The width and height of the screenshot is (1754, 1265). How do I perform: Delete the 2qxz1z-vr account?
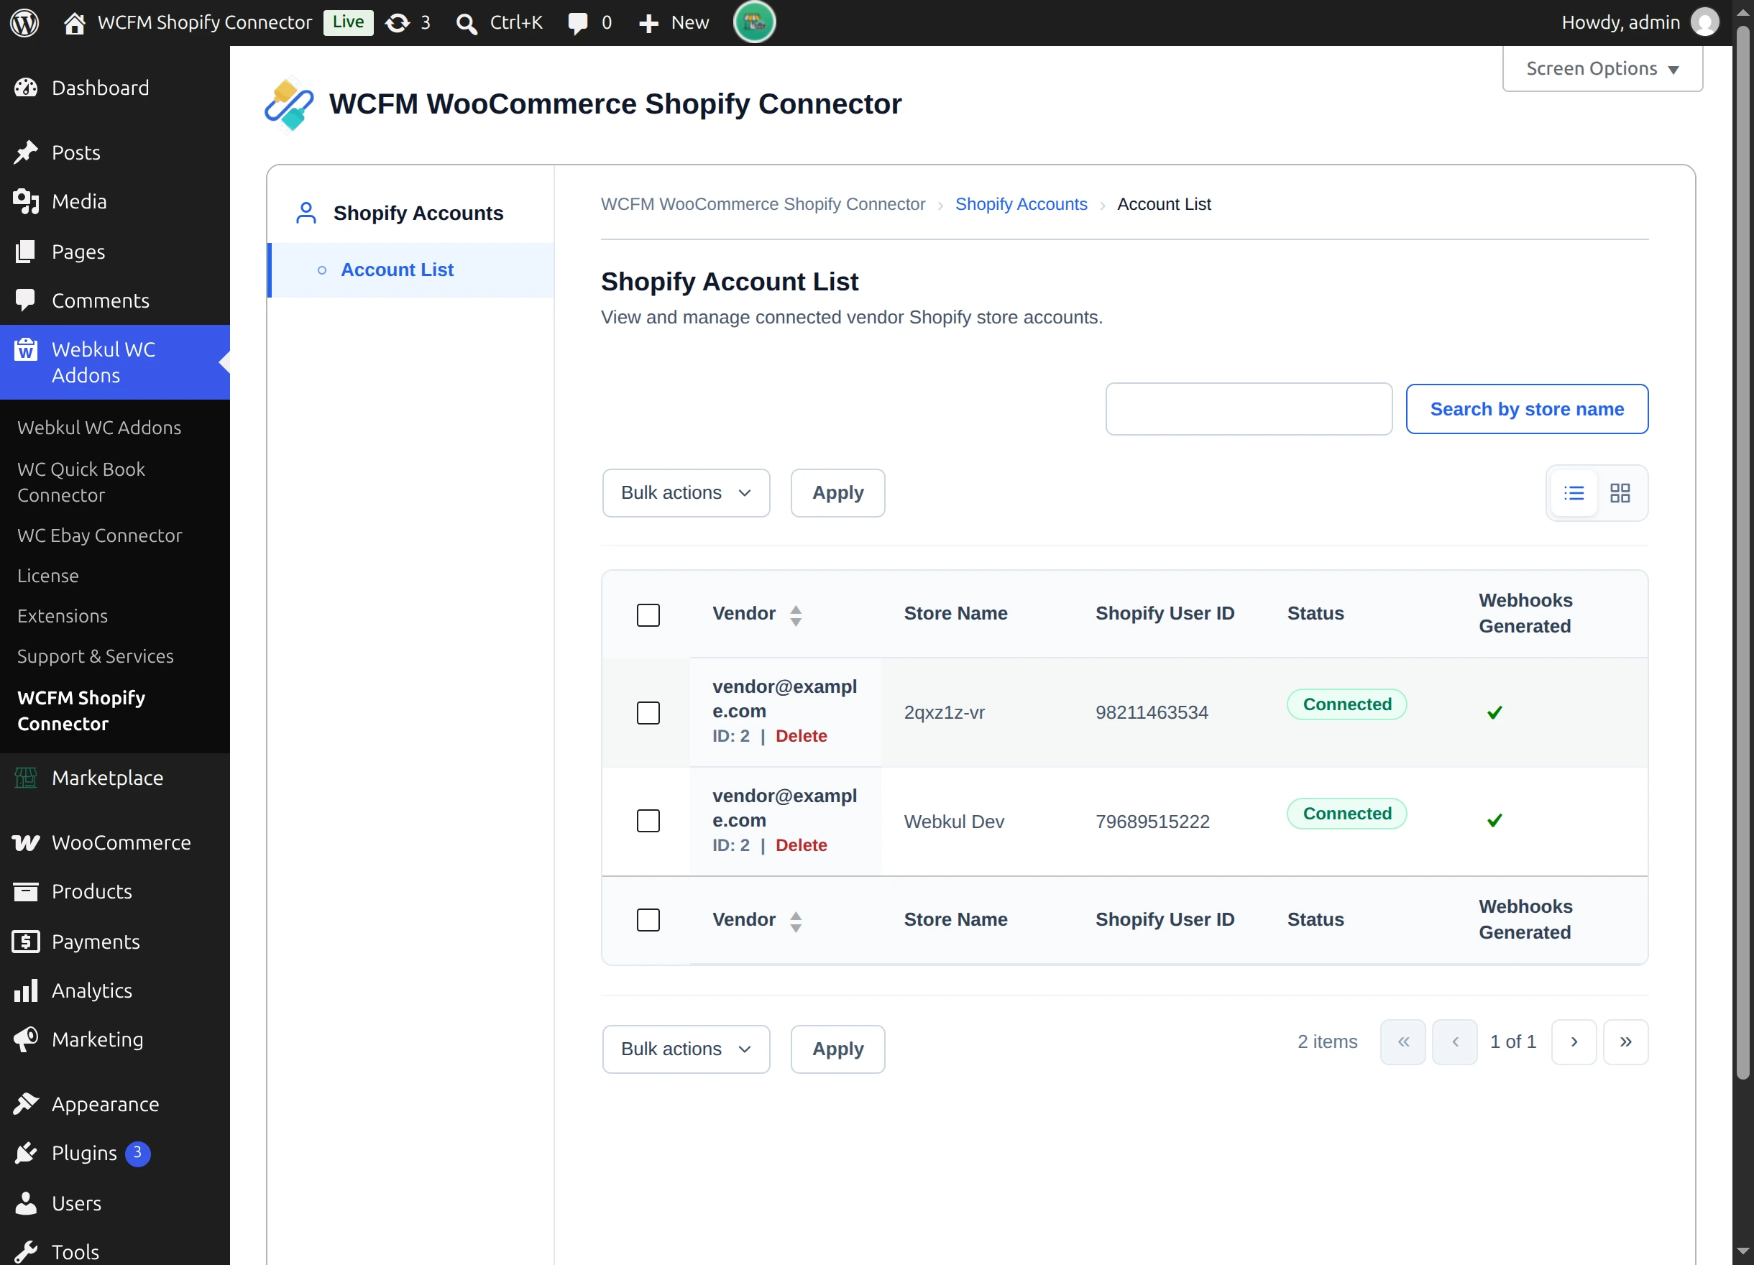(802, 735)
